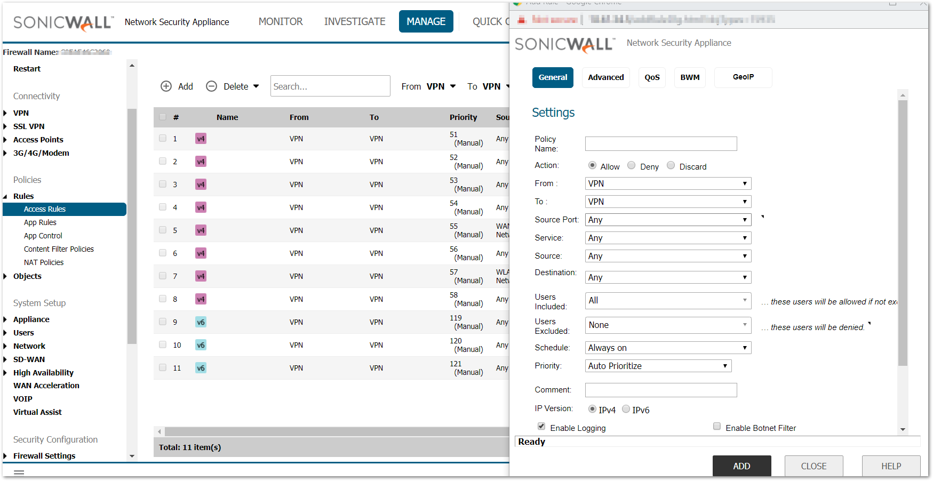
Task: Click the v4 badge in row 4
Action: [201, 207]
